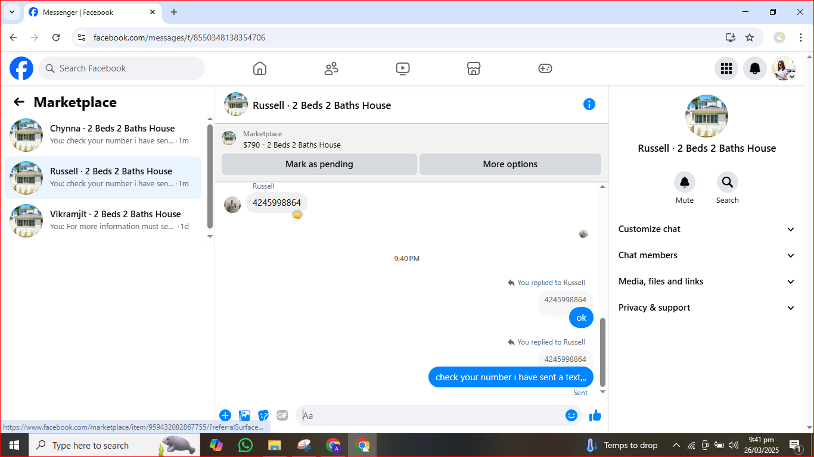Open Russell 2 Beds 2 Baths House chat
Screen dimensions: 814x457
coord(103,178)
